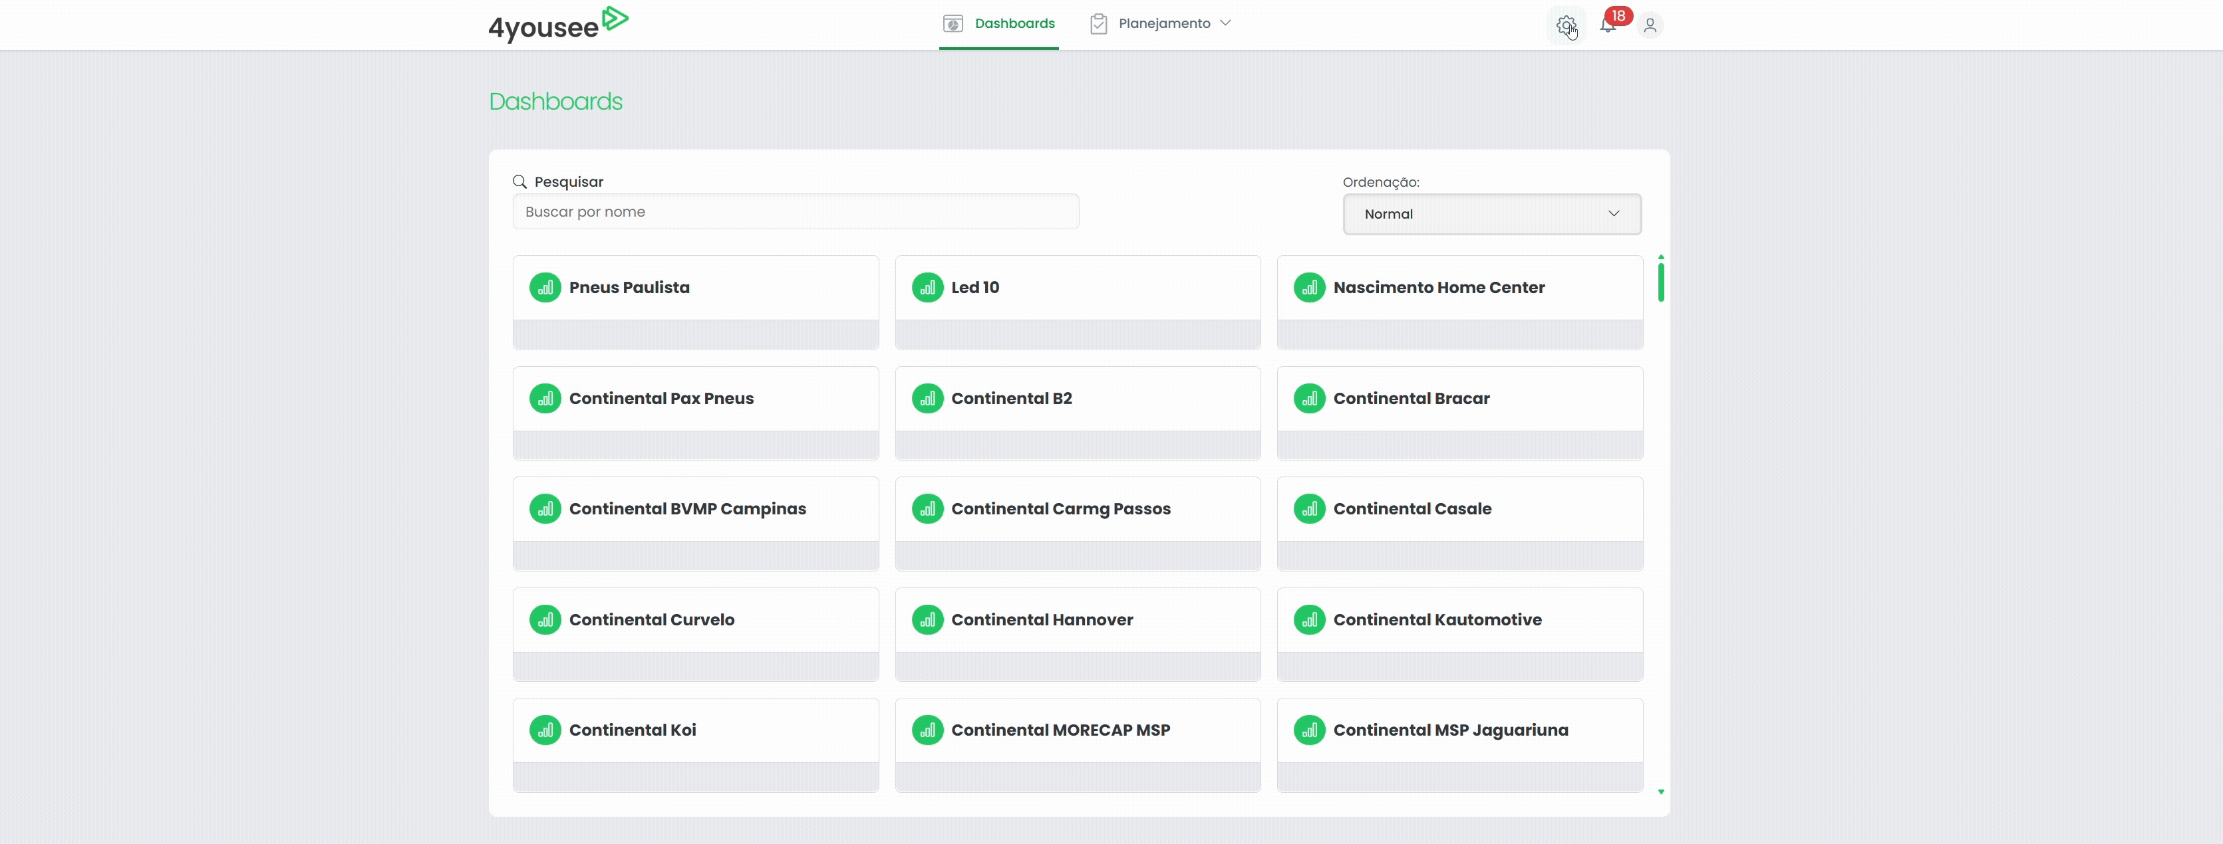This screenshot has width=2223, height=844.
Task: Click Led 10 dashboard chart icon
Action: (x=927, y=288)
